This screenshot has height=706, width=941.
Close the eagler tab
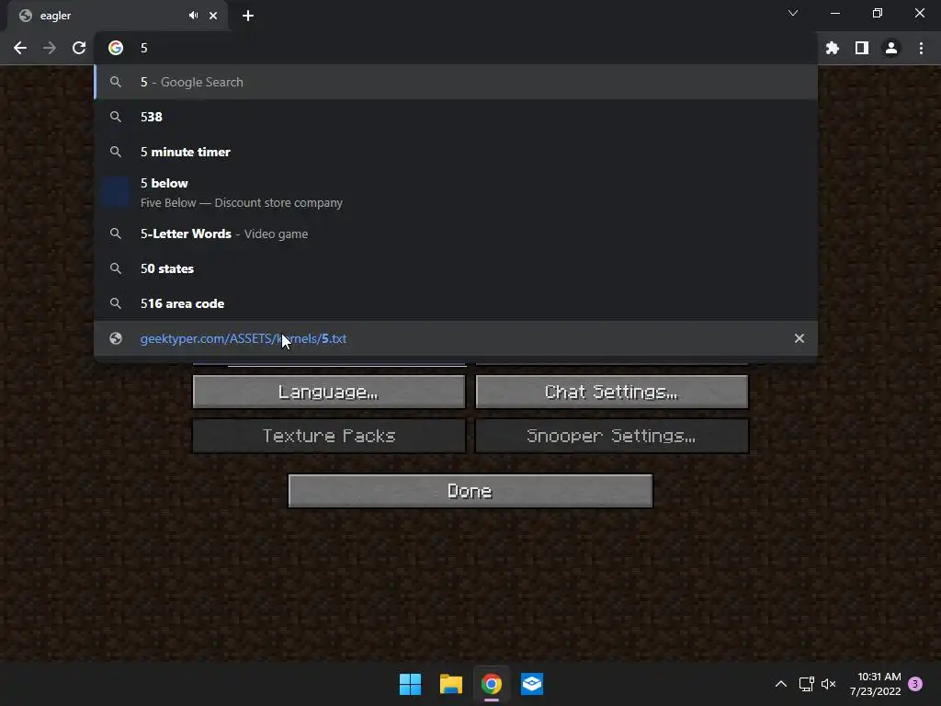pos(213,16)
